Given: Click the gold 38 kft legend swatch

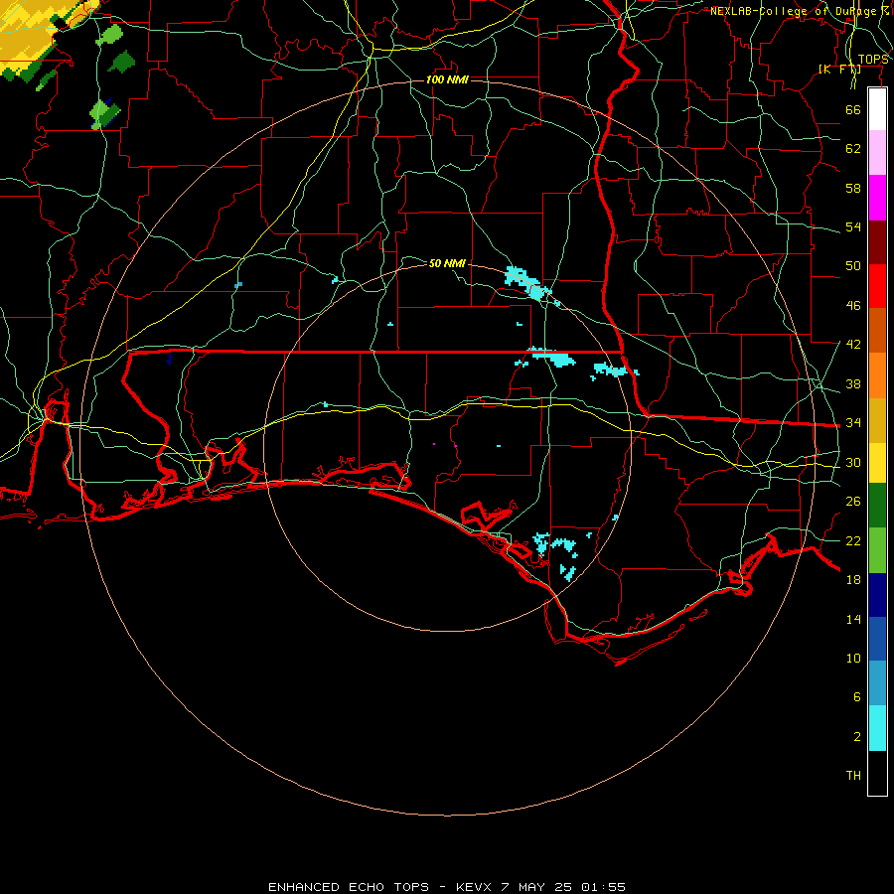Looking at the screenshot, I should click(877, 420).
